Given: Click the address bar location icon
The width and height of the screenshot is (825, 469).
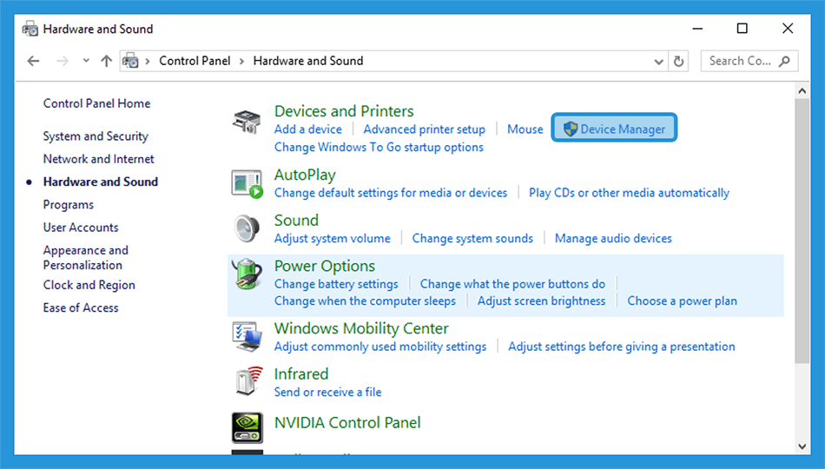Looking at the screenshot, I should (130, 61).
